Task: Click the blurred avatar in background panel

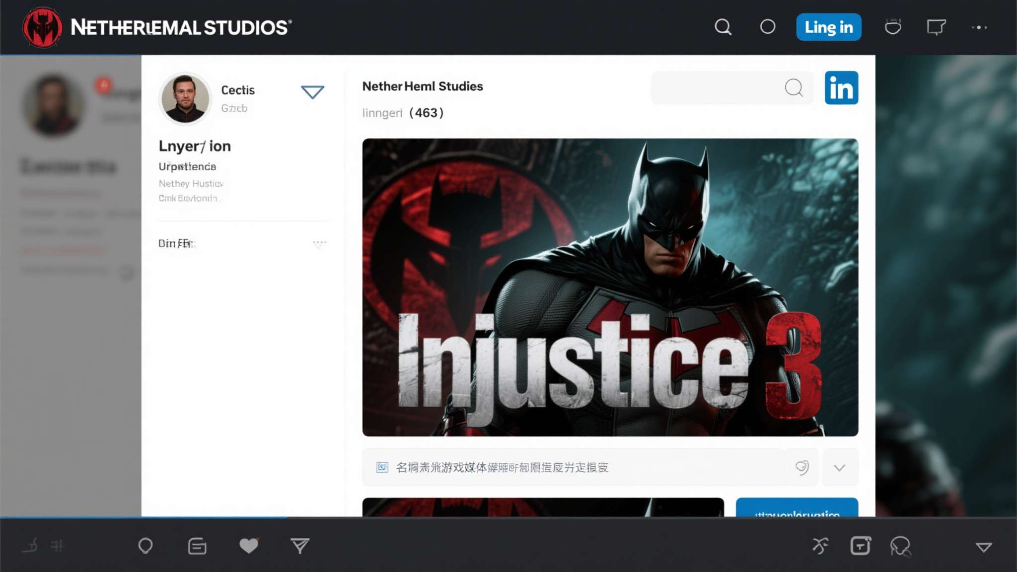Action: [54, 104]
